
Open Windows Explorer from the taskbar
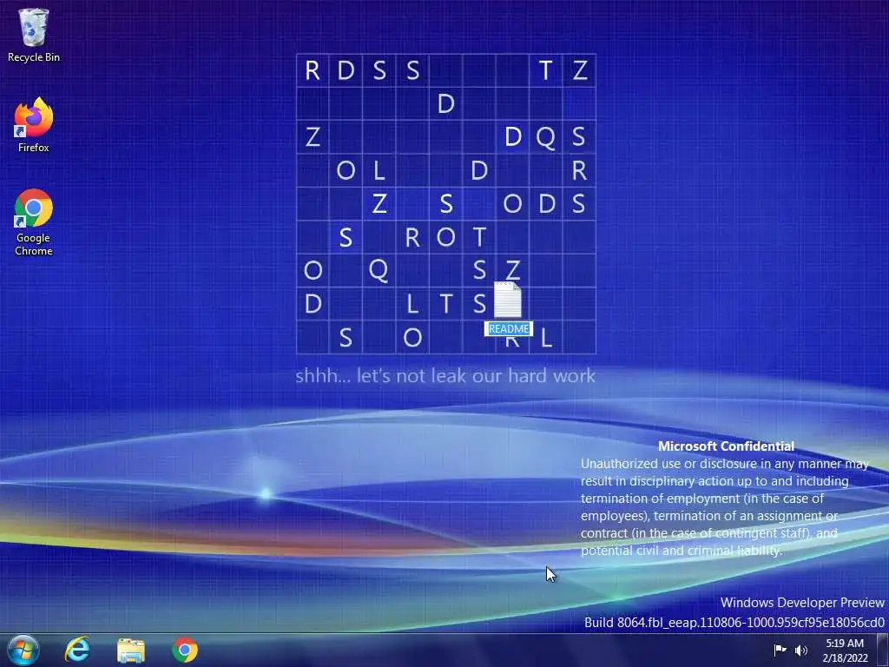coord(131,650)
